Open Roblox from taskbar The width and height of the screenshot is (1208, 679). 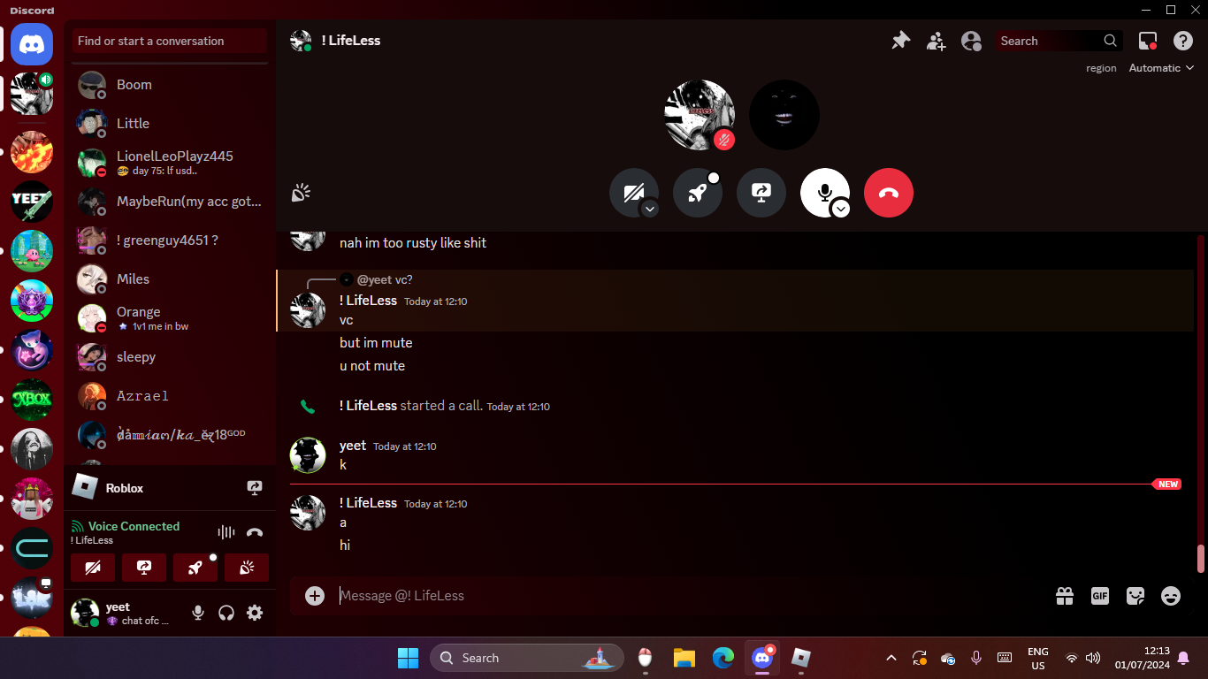(x=801, y=658)
